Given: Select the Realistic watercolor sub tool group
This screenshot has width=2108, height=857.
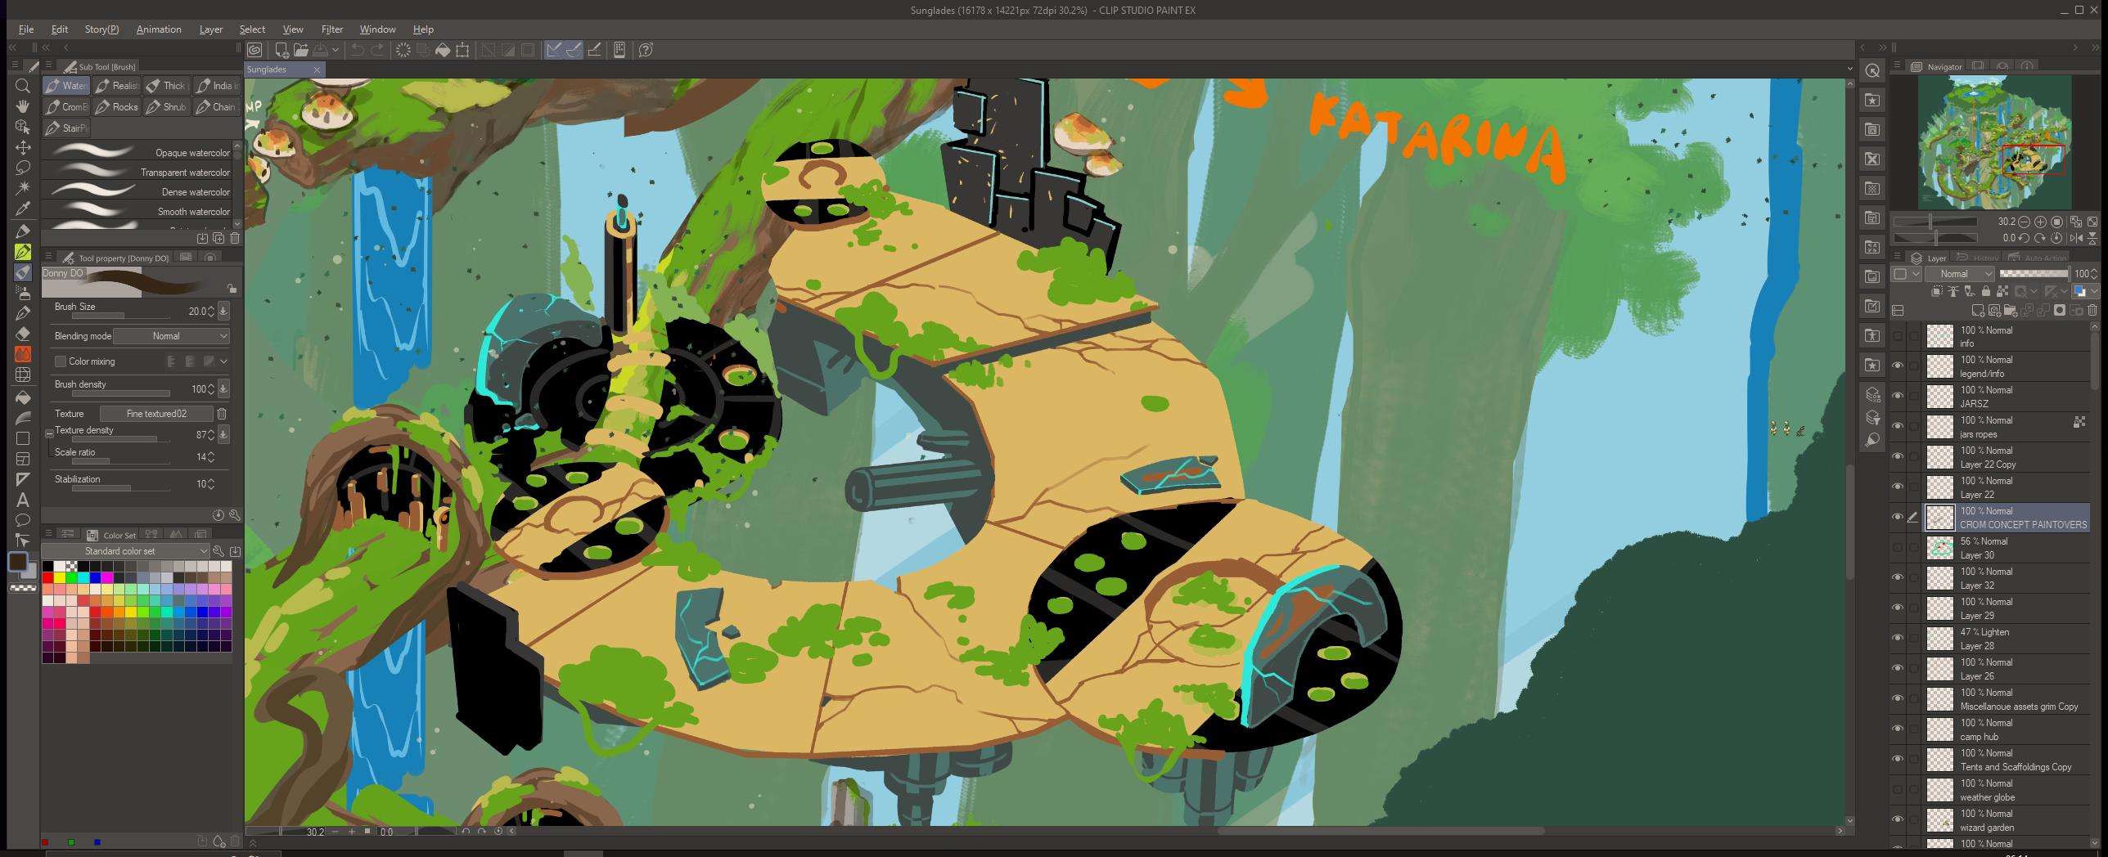Looking at the screenshot, I should coord(116,86).
